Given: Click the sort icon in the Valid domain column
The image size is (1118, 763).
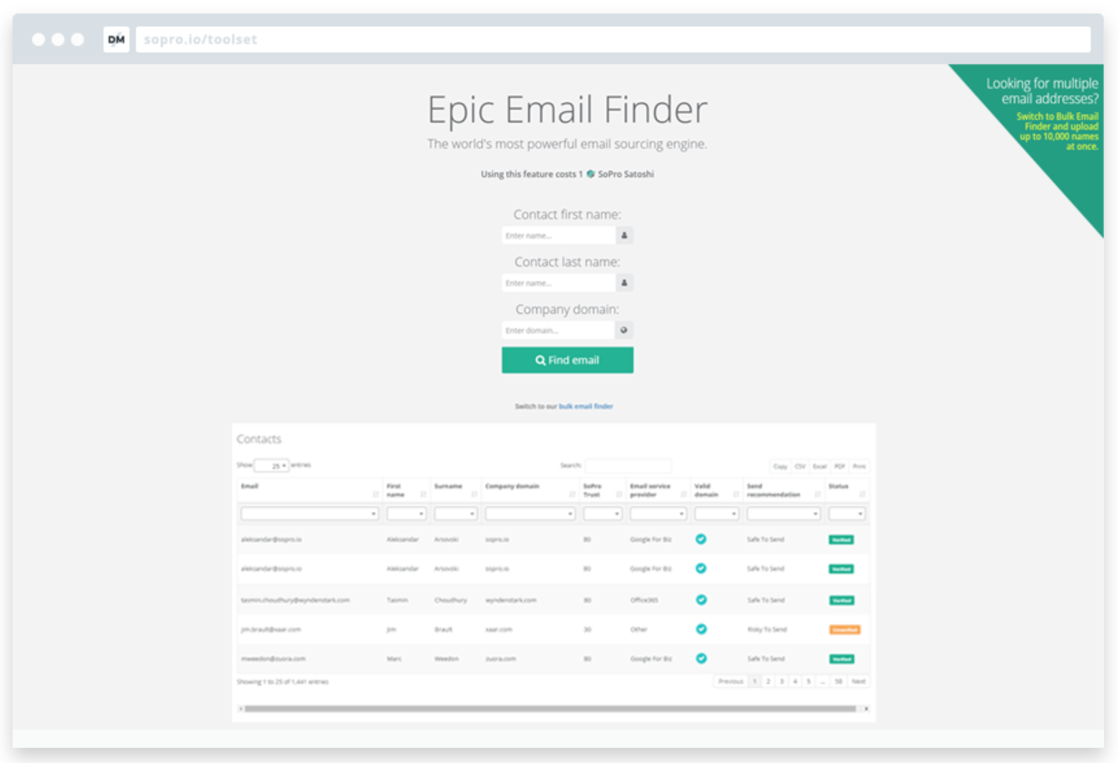Looking at the screenshot, I should 736,495.
